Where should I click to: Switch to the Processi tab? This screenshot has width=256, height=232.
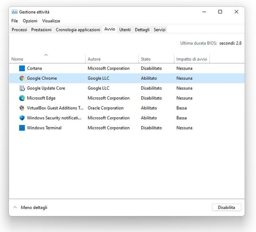coord(19,30)
